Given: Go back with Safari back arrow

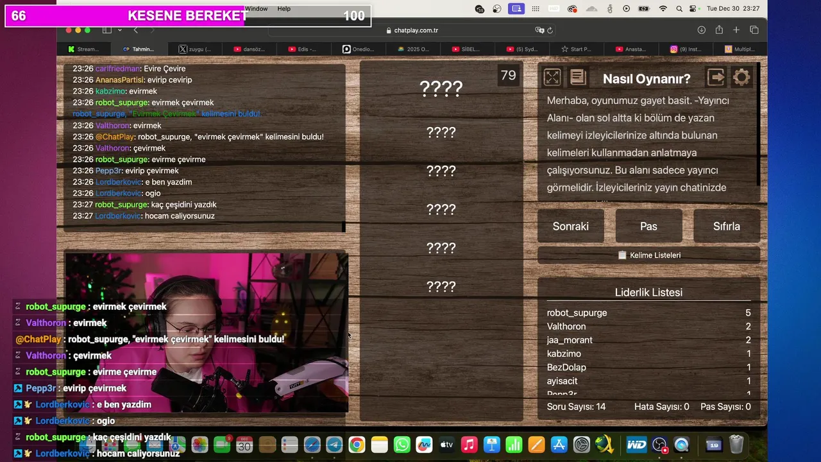Looking at the screenshot, I should 135,30.
